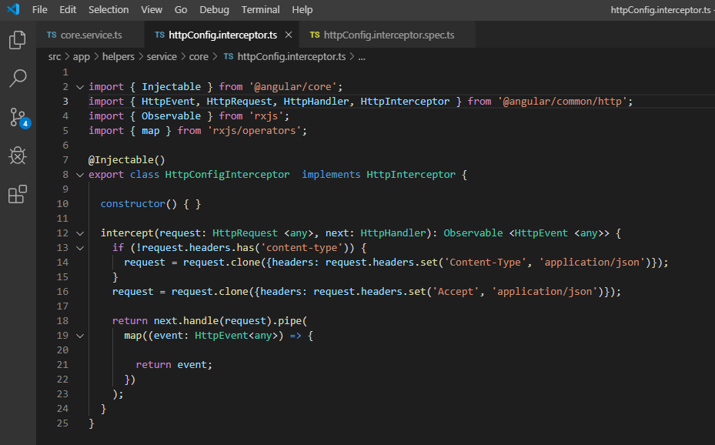Viewport: 715px width, 445px height.
Task: Open the Run and Debug panel icon
Action: 17,156
